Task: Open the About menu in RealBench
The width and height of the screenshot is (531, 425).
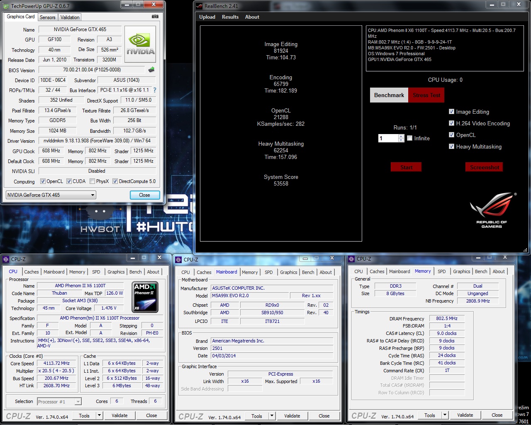Action: click(x=252, y=17)
